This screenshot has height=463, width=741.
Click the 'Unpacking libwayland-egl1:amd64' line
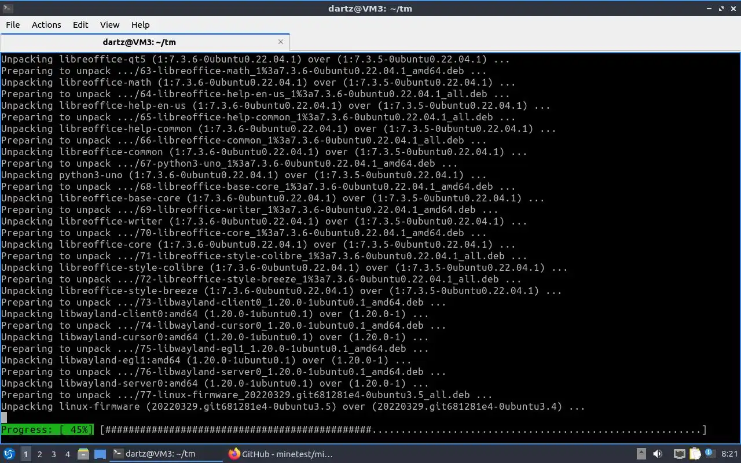(x=206, y=360)
